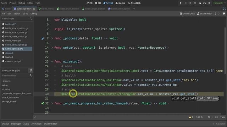Open battle_attack_sprite.gd script
This screenshot has width=227, height=127.
[17, 32]
